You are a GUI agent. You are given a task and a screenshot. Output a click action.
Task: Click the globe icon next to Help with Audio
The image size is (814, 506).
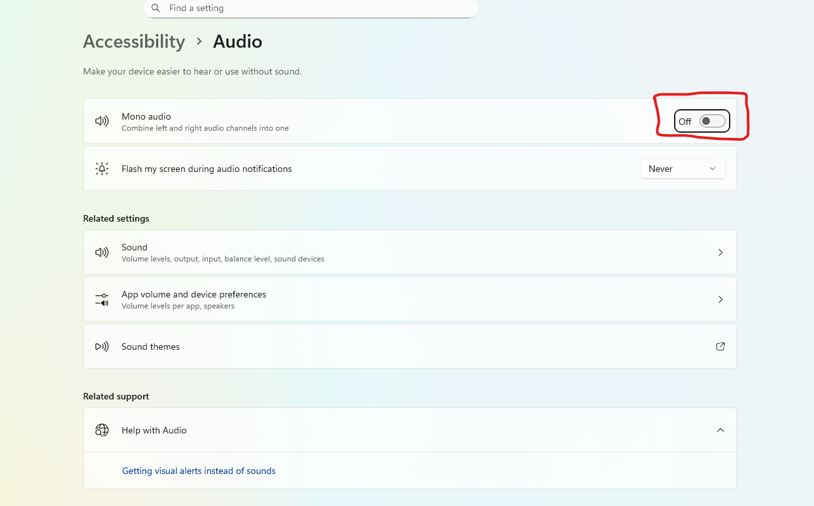102,430
